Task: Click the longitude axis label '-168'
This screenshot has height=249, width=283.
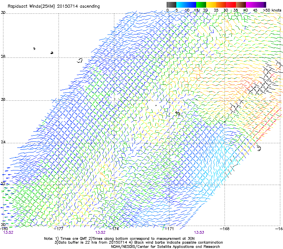Action: pyautogui.click(x=224, y=229)
